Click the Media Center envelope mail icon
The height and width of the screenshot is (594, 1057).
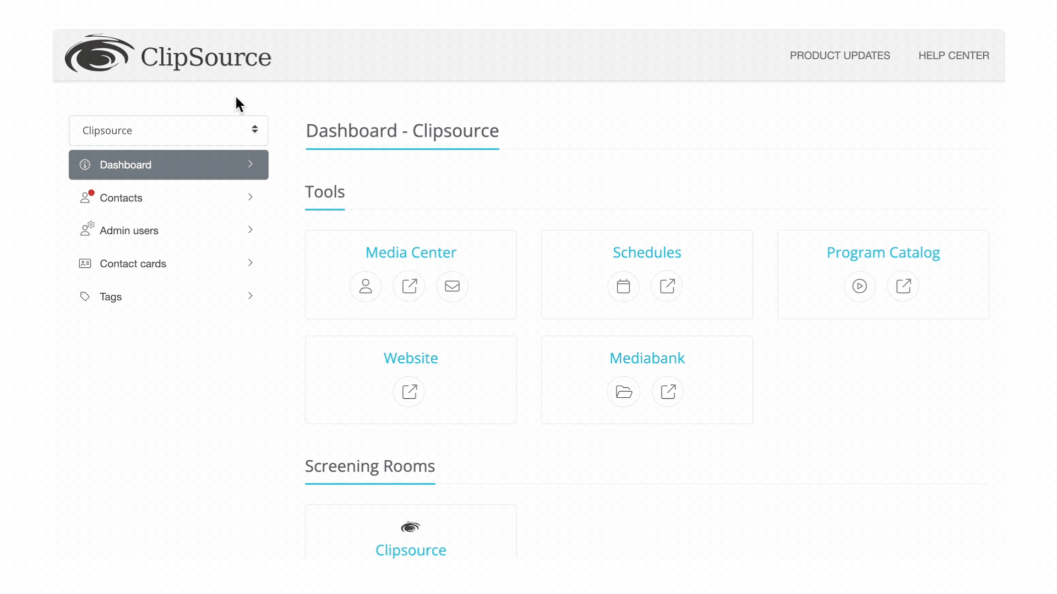click(x=453, y=286)
